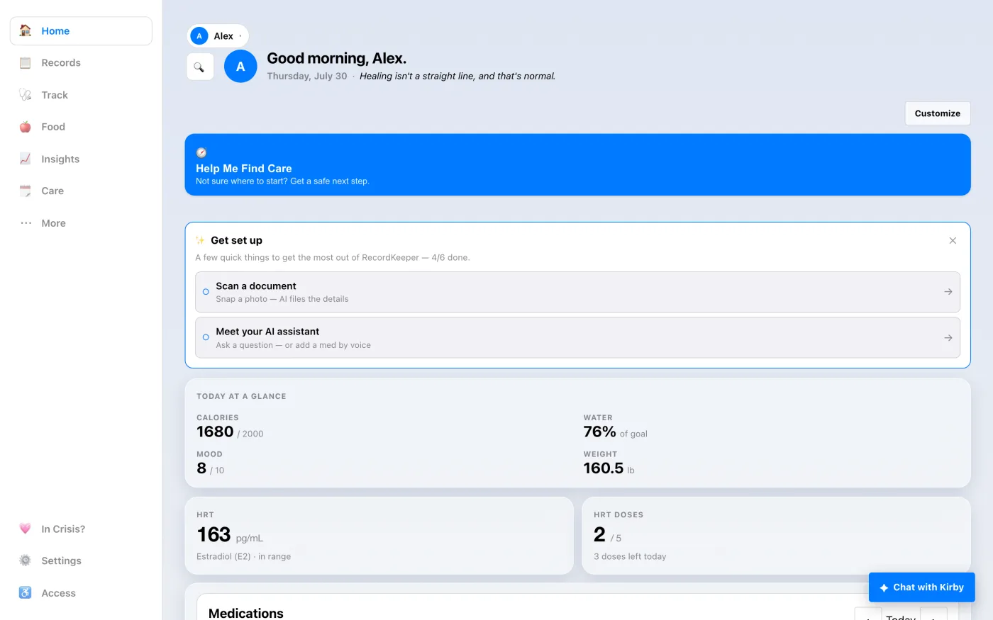Image resolution: width=993 pixels, height=620 pixels.
Task: Click the Records notebook icon
Action: [26, 62]
